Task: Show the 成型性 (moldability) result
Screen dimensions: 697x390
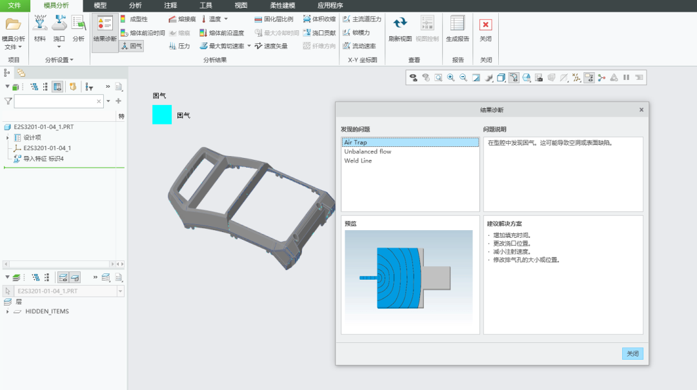Action: point(134,19)
